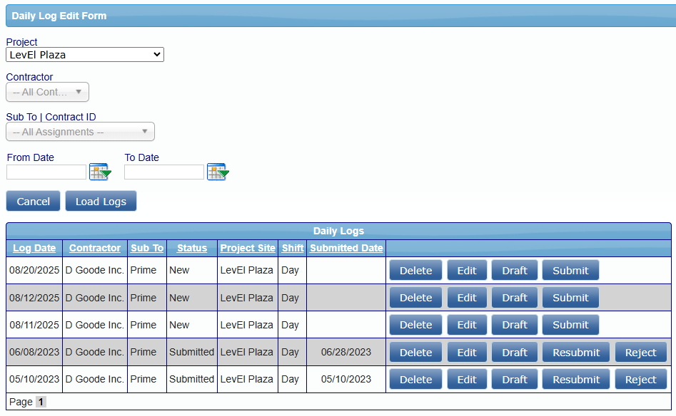
Task: Sort table by Project Site column
Action: click(248, 248)
